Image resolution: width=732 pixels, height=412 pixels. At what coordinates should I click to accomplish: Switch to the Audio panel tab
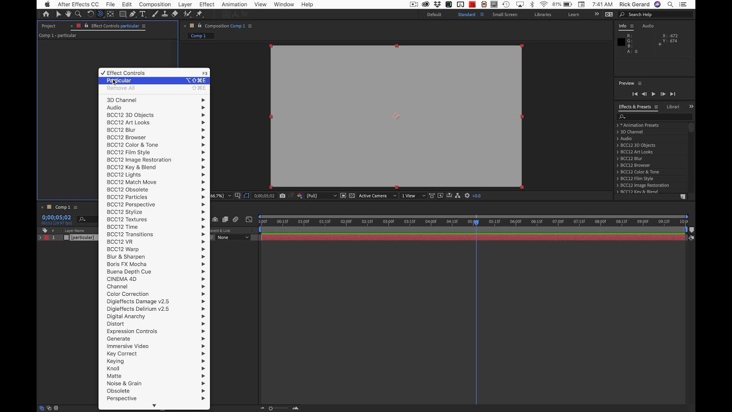tap(648, 26)
